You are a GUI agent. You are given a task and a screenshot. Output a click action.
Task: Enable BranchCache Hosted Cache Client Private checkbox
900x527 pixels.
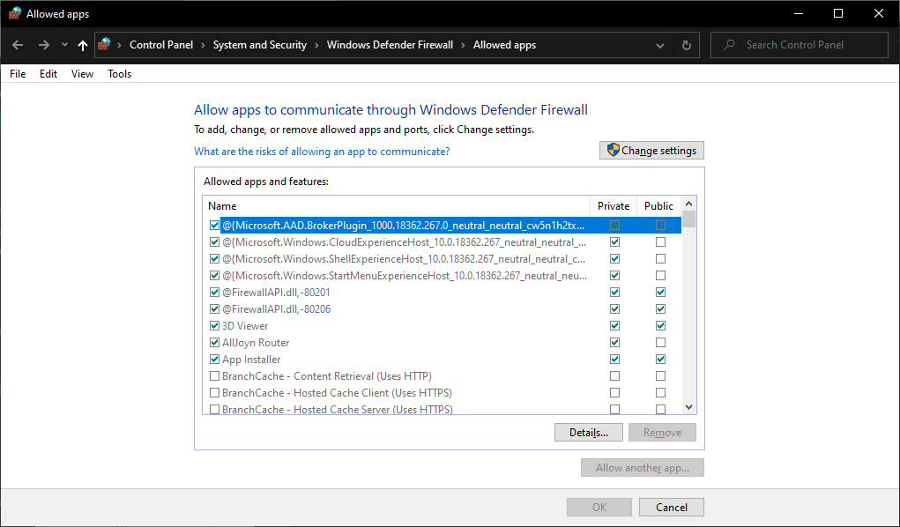point(614,393)
